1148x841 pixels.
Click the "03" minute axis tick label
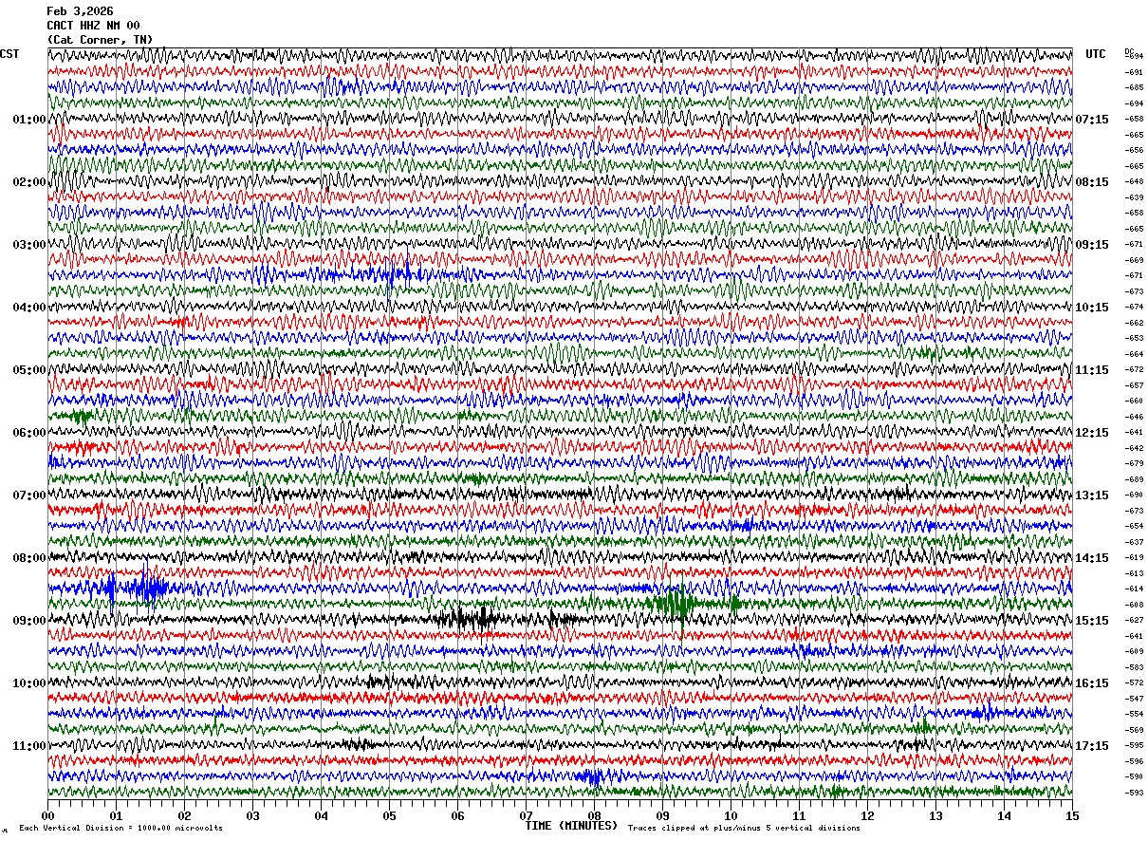[252, 815]
